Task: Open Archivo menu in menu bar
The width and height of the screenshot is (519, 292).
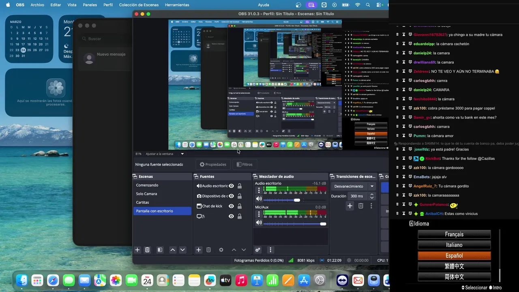Action: [37, 5]
